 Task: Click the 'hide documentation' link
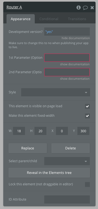[x=76, y=38]
